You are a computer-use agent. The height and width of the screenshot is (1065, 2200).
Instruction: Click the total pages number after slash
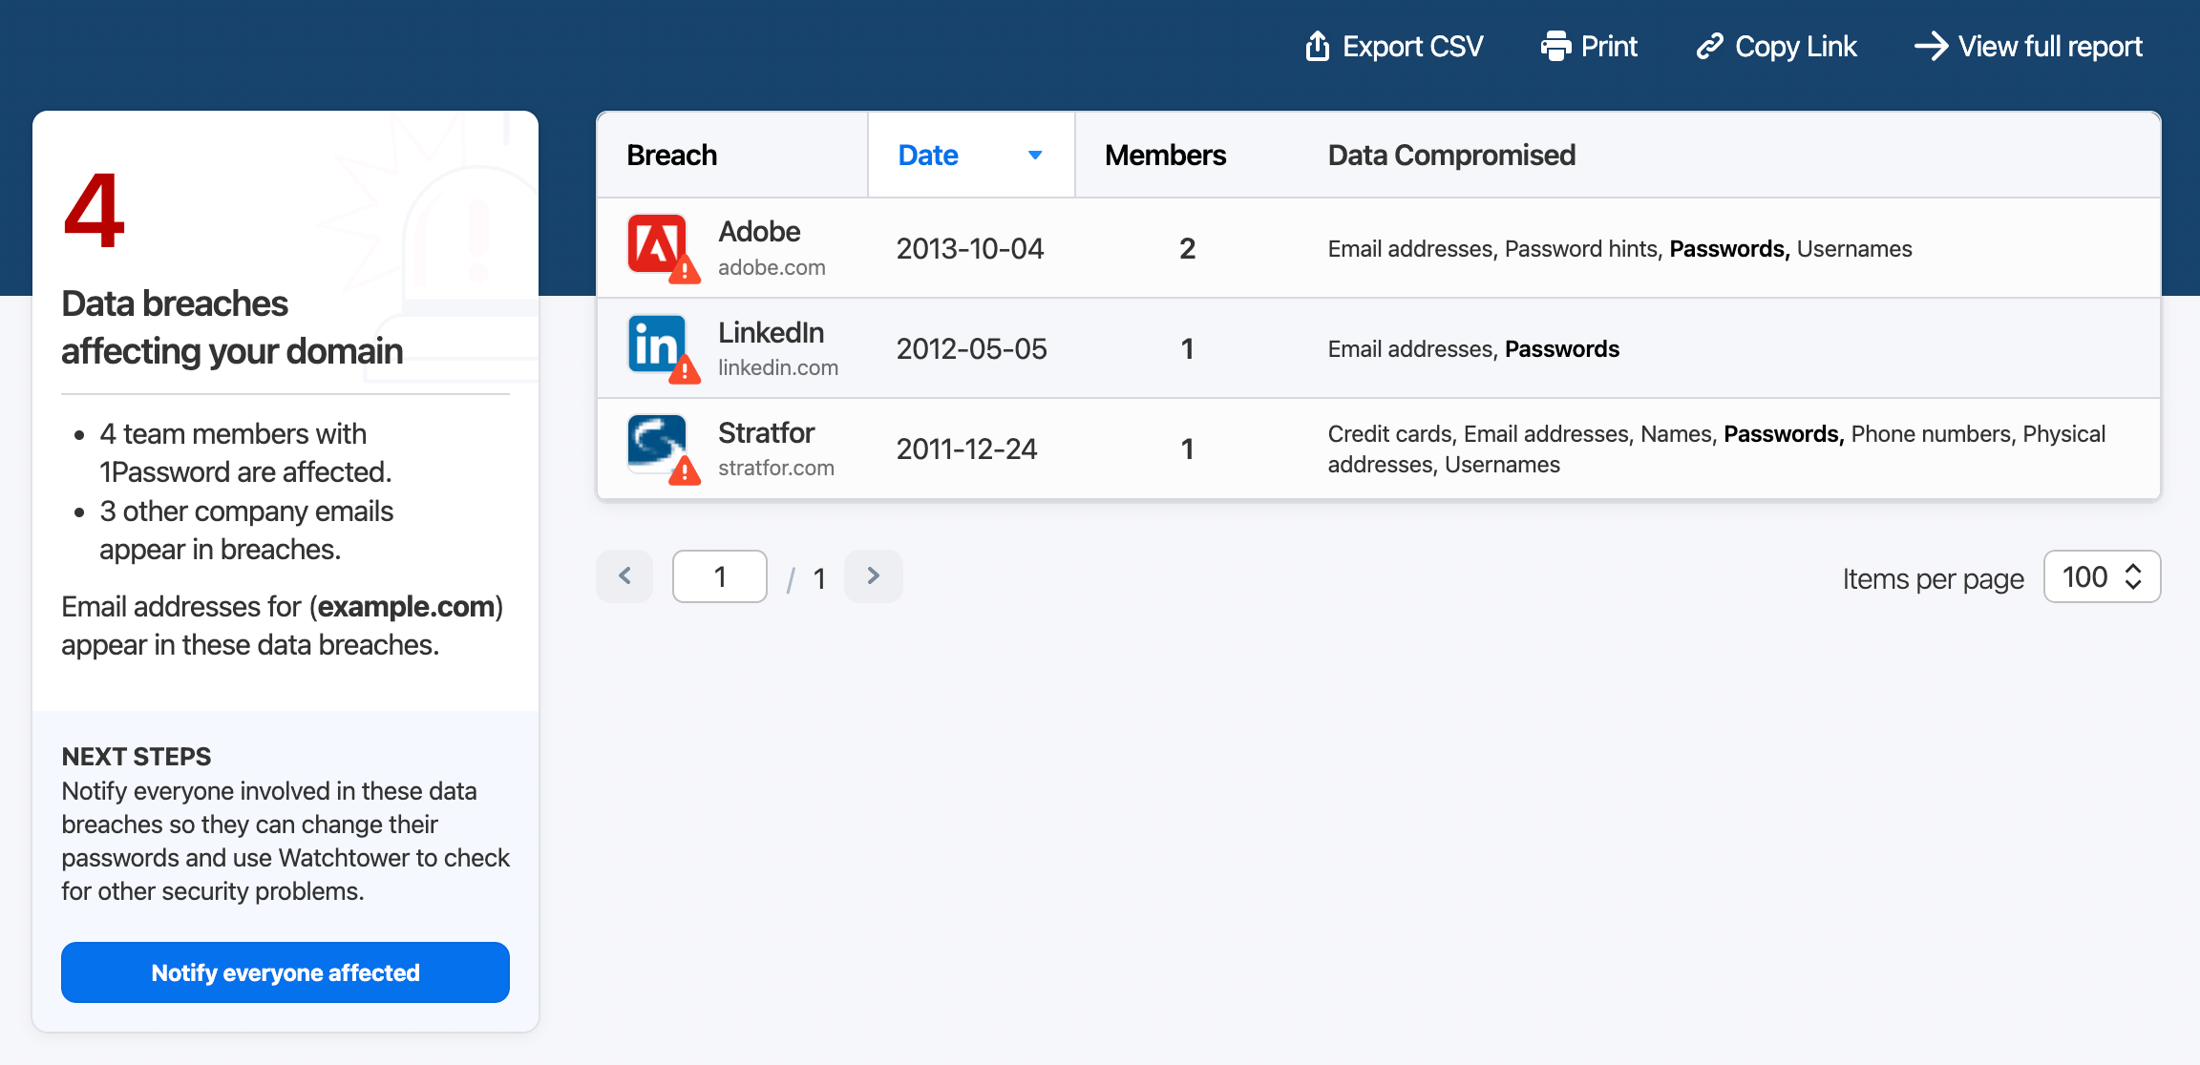click(819, 578)
